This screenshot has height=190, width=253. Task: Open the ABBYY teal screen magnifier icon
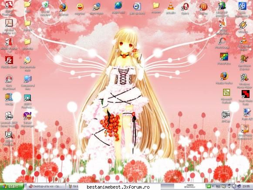(27, 98)
